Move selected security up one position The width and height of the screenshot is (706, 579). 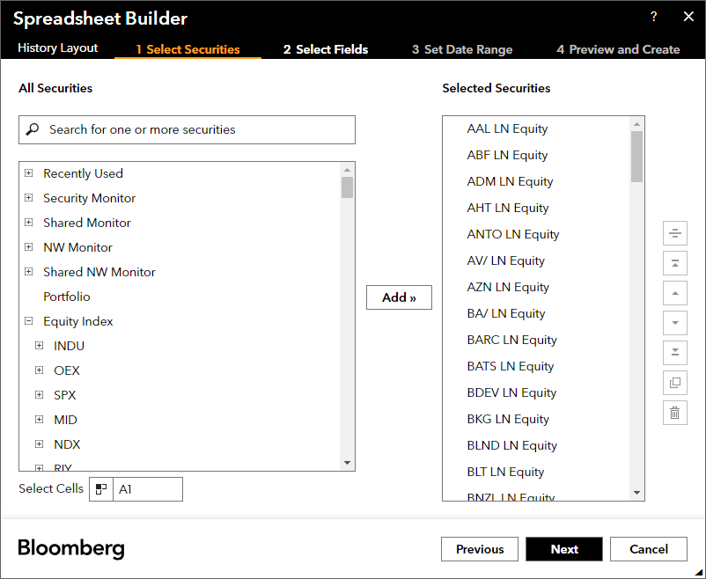coord(675,293)
